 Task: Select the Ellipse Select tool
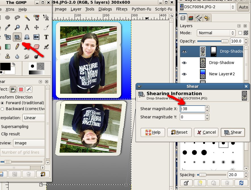click(7, 18)
